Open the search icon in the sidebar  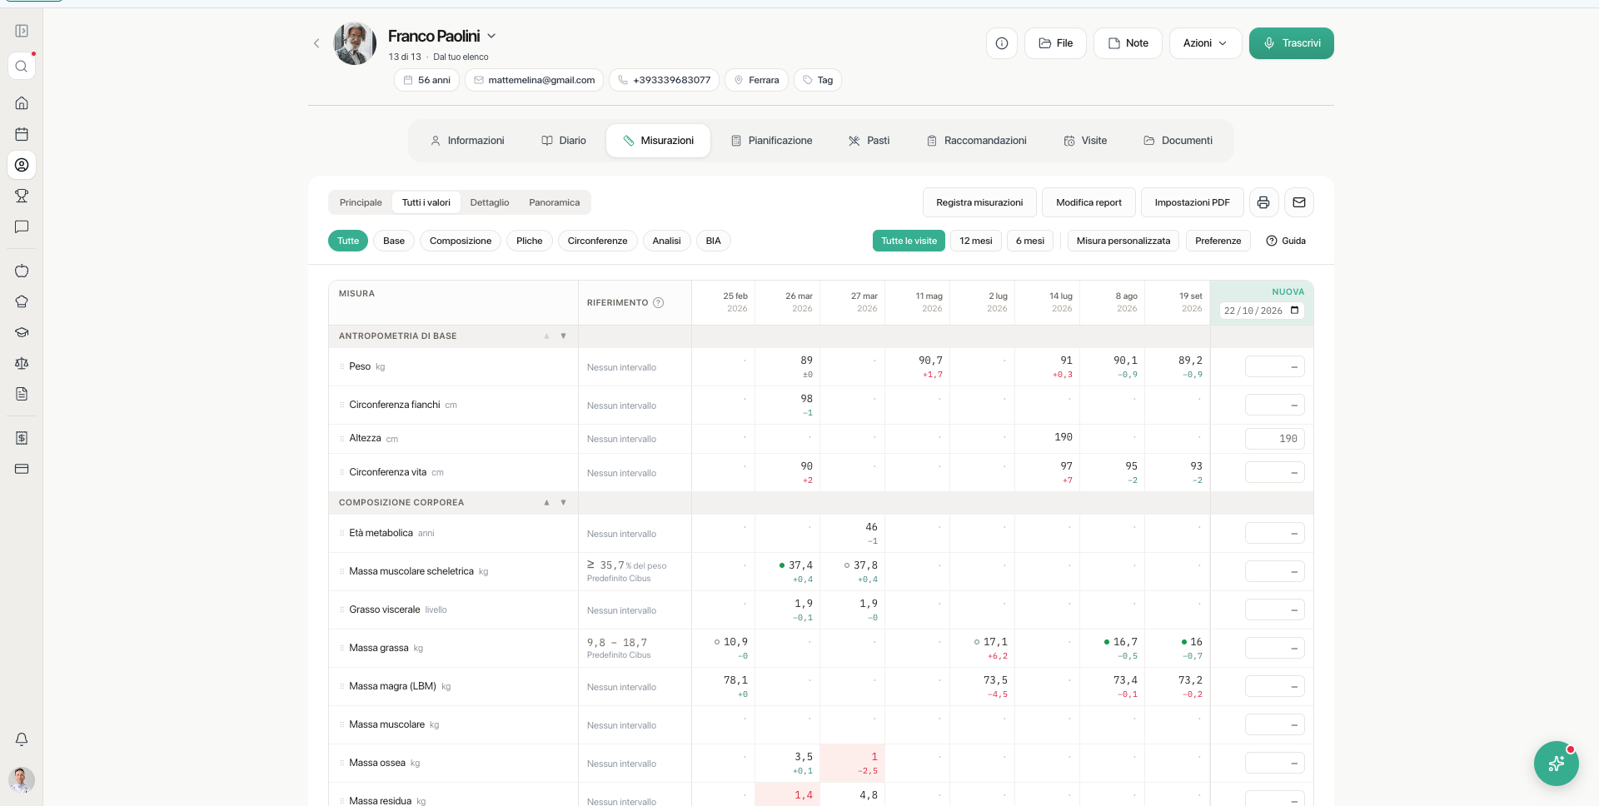pyautogui.click(x=22, y=67)
